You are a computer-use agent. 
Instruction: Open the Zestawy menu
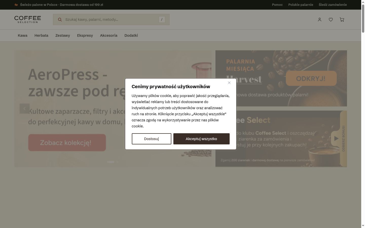(63, 35)
